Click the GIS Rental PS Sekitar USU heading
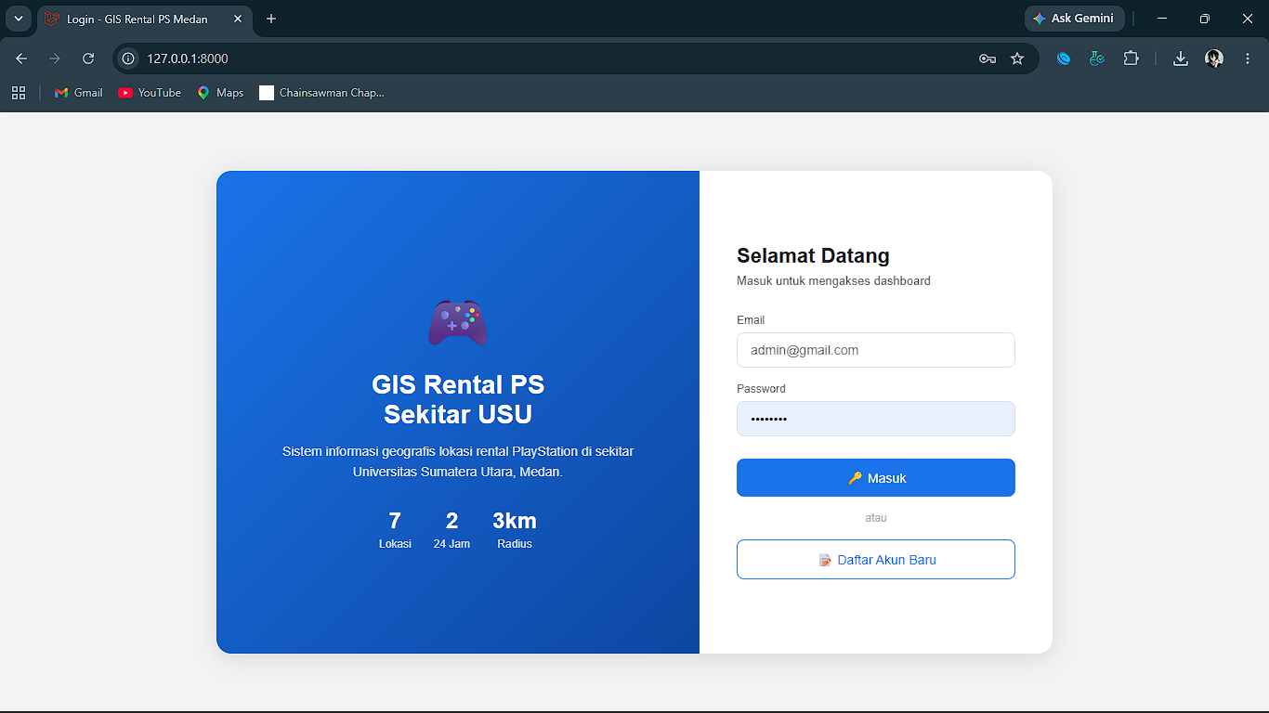This screenshot has width=1269, height=713. (x=458, y=399)
